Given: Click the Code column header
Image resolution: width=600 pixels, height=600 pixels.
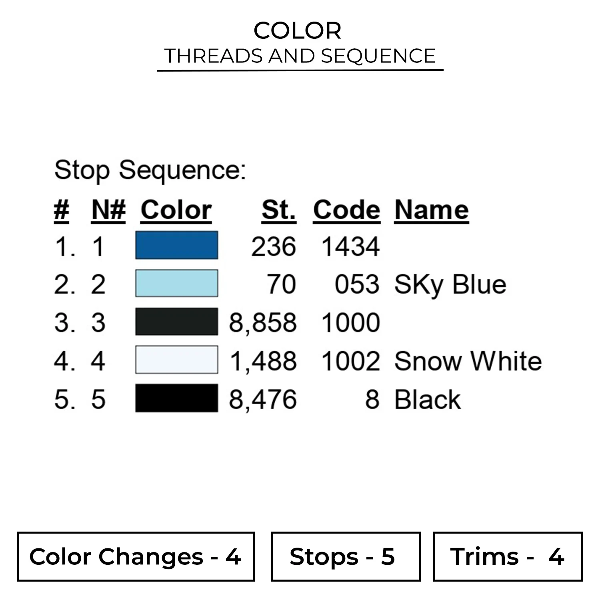Looking at the screenshot, I should (346, 210).
